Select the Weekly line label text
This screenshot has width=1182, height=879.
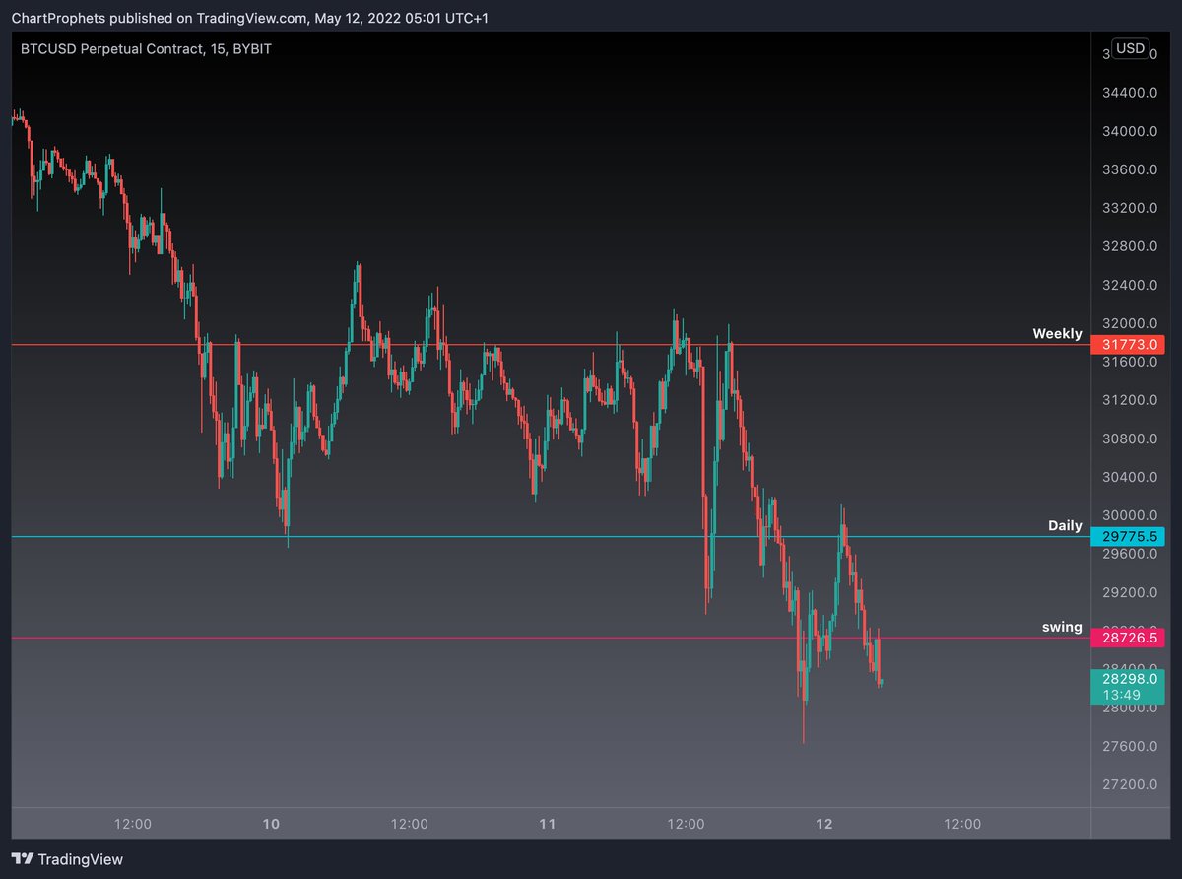(x=1057, y=333)
